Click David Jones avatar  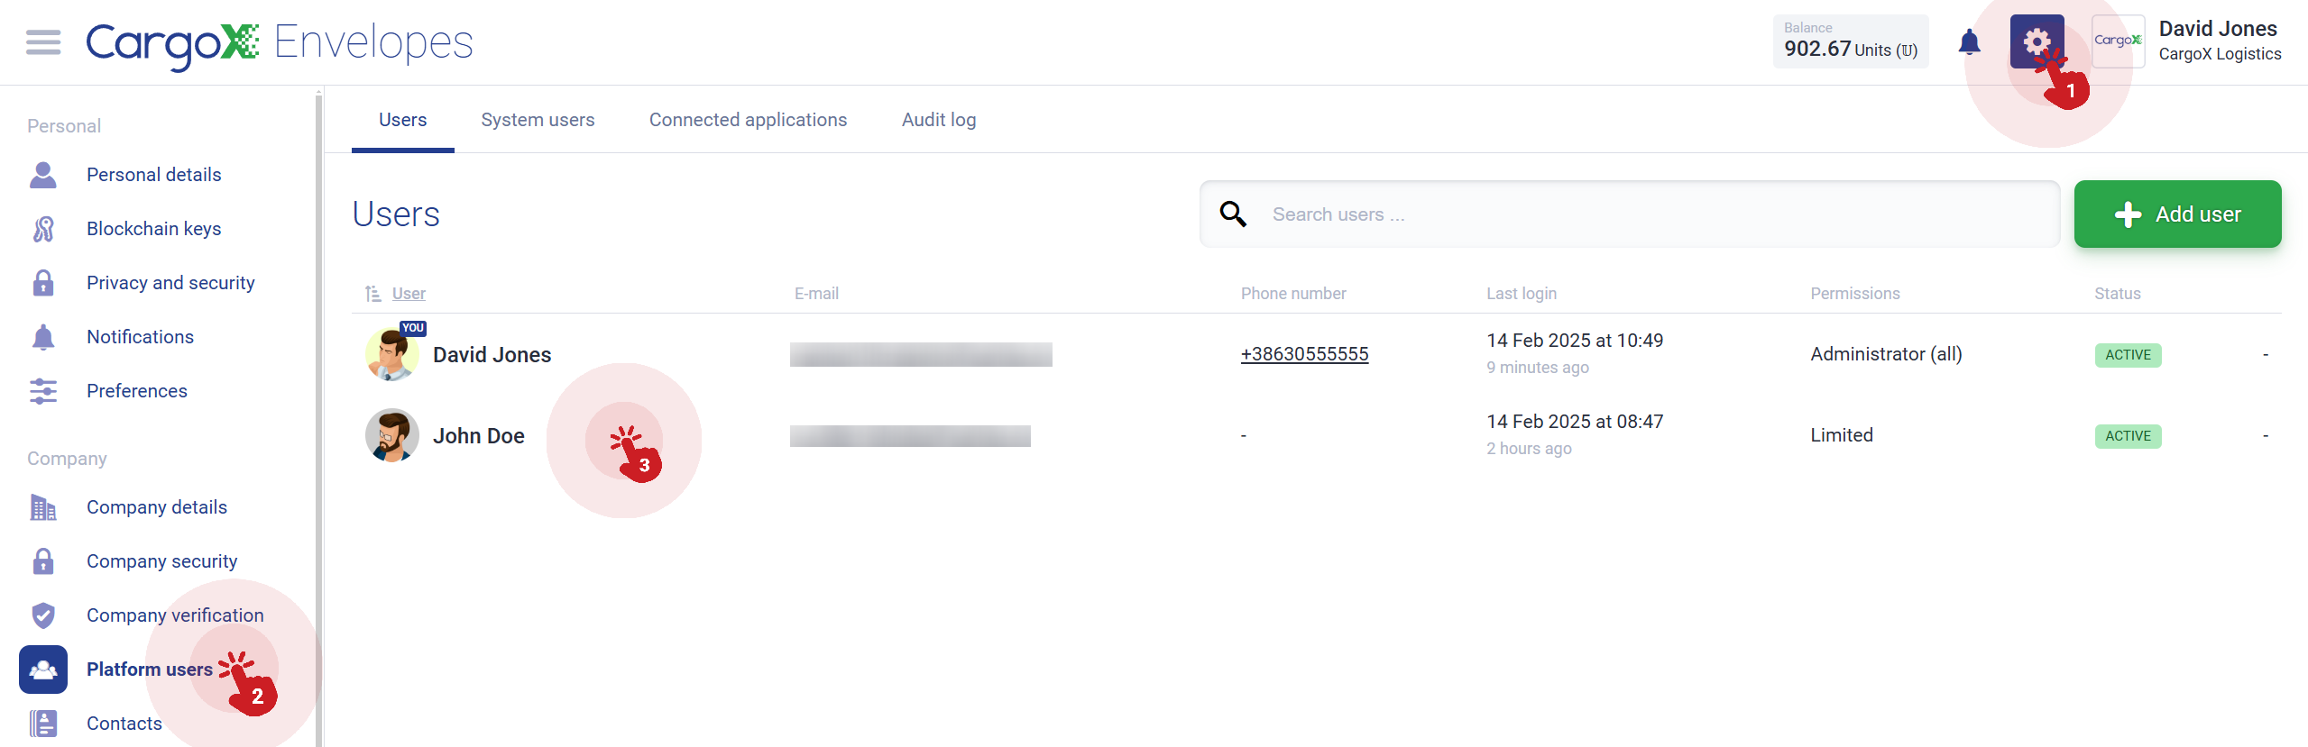392,355
